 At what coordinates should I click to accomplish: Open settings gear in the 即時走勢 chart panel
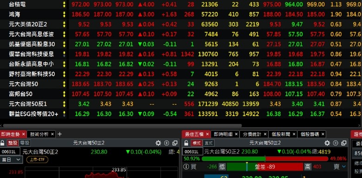(x=158, y=143)
